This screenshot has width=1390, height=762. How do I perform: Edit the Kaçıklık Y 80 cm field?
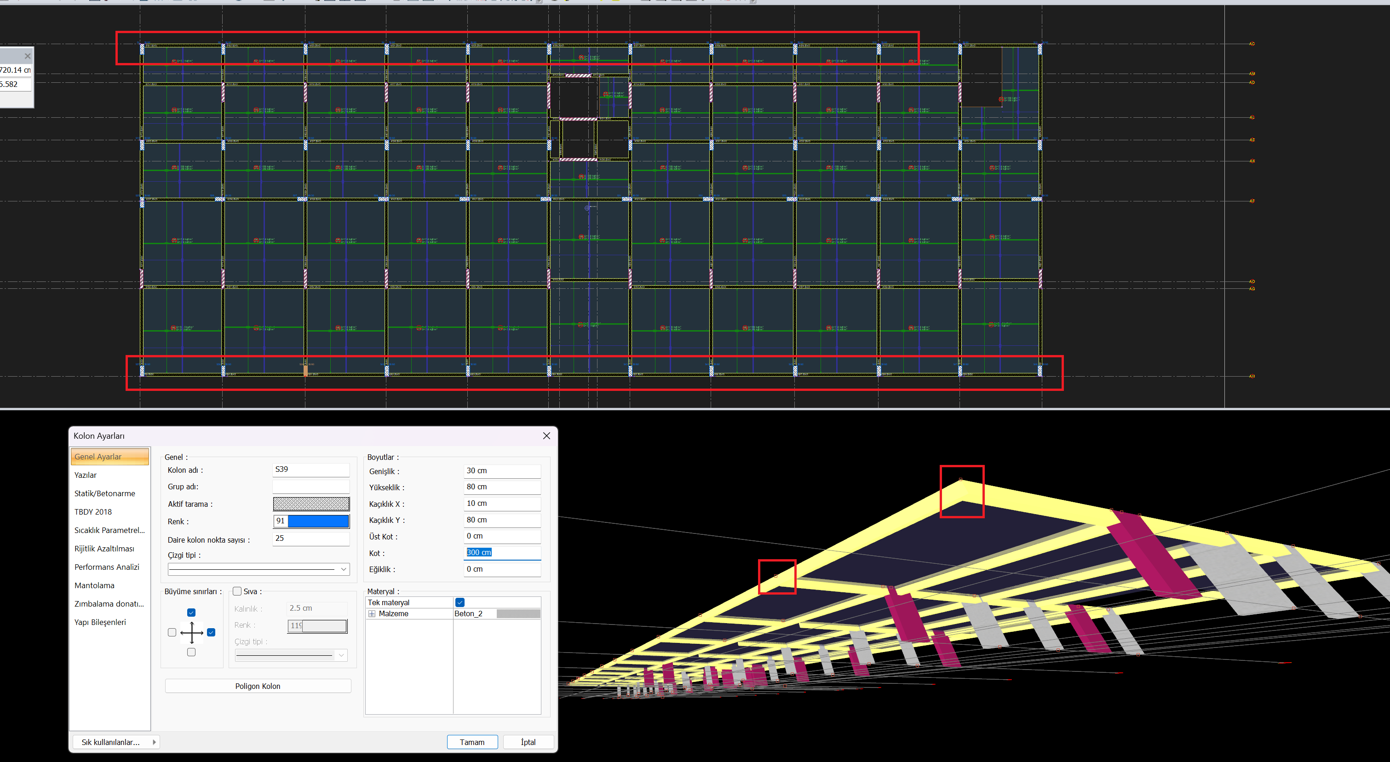(502, 520)
